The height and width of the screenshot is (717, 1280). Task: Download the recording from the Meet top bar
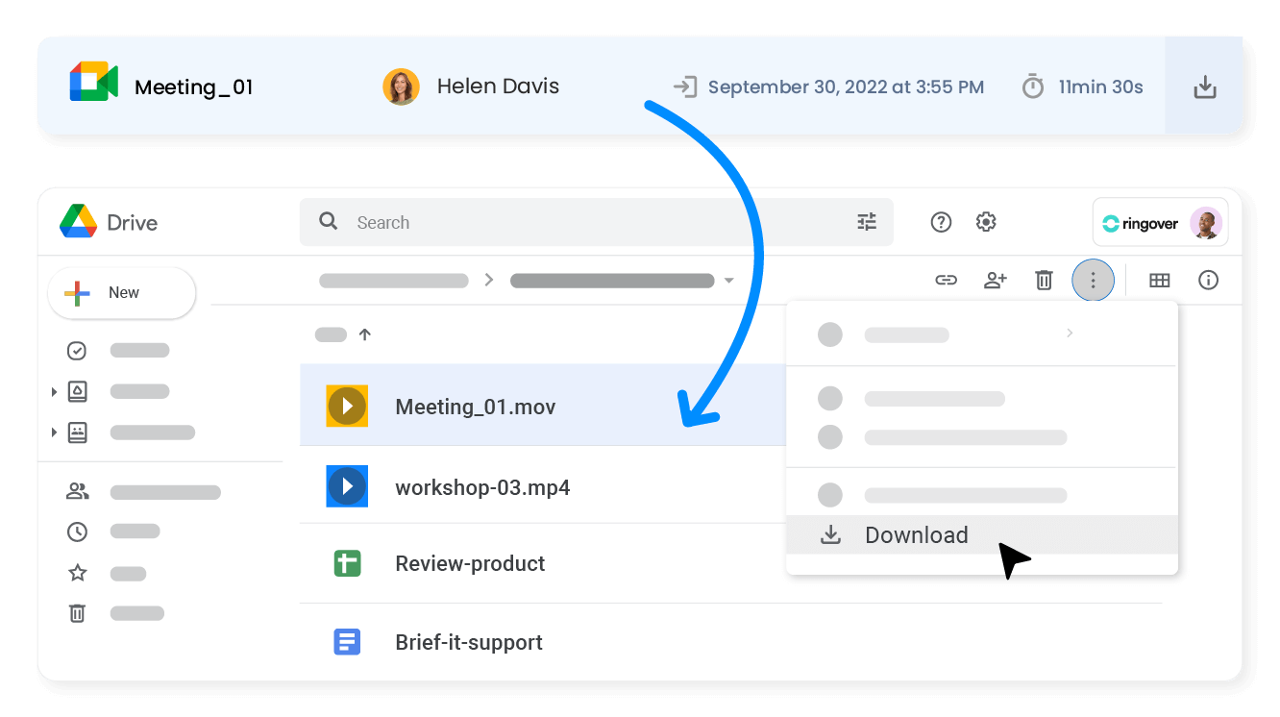(1204, 86)
